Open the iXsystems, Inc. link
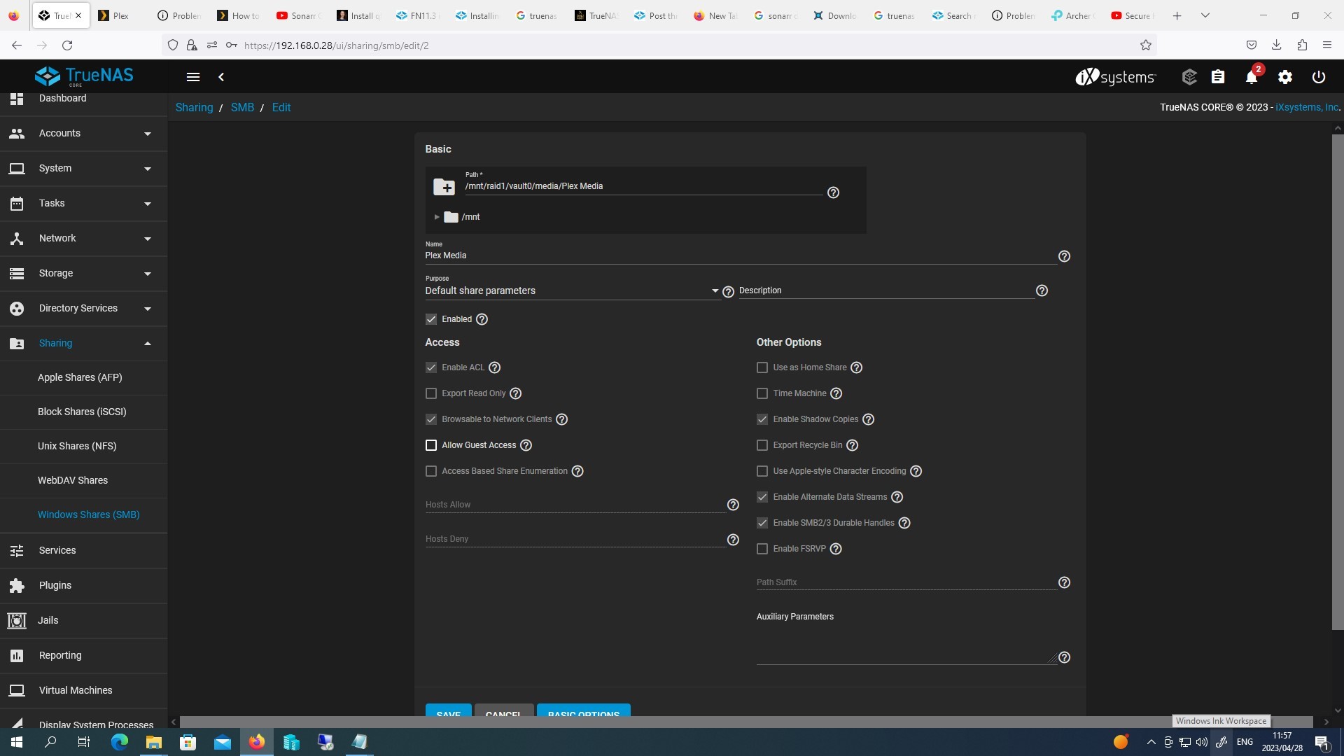Screen dimensions: 1344x756 coord(1306,107)
